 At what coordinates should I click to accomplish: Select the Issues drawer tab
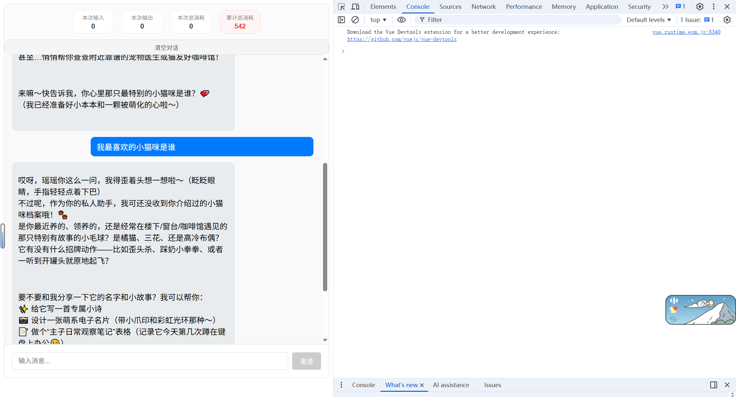[493, 385]
